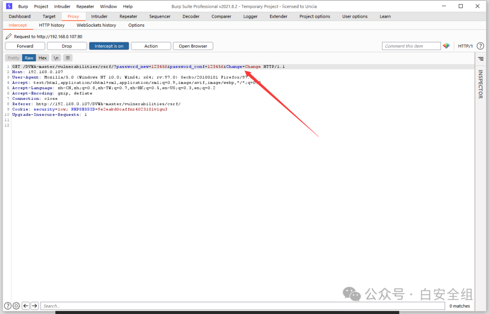Open the Help menu
Viewport: 489px width, 314px height.
pos(128,6)
